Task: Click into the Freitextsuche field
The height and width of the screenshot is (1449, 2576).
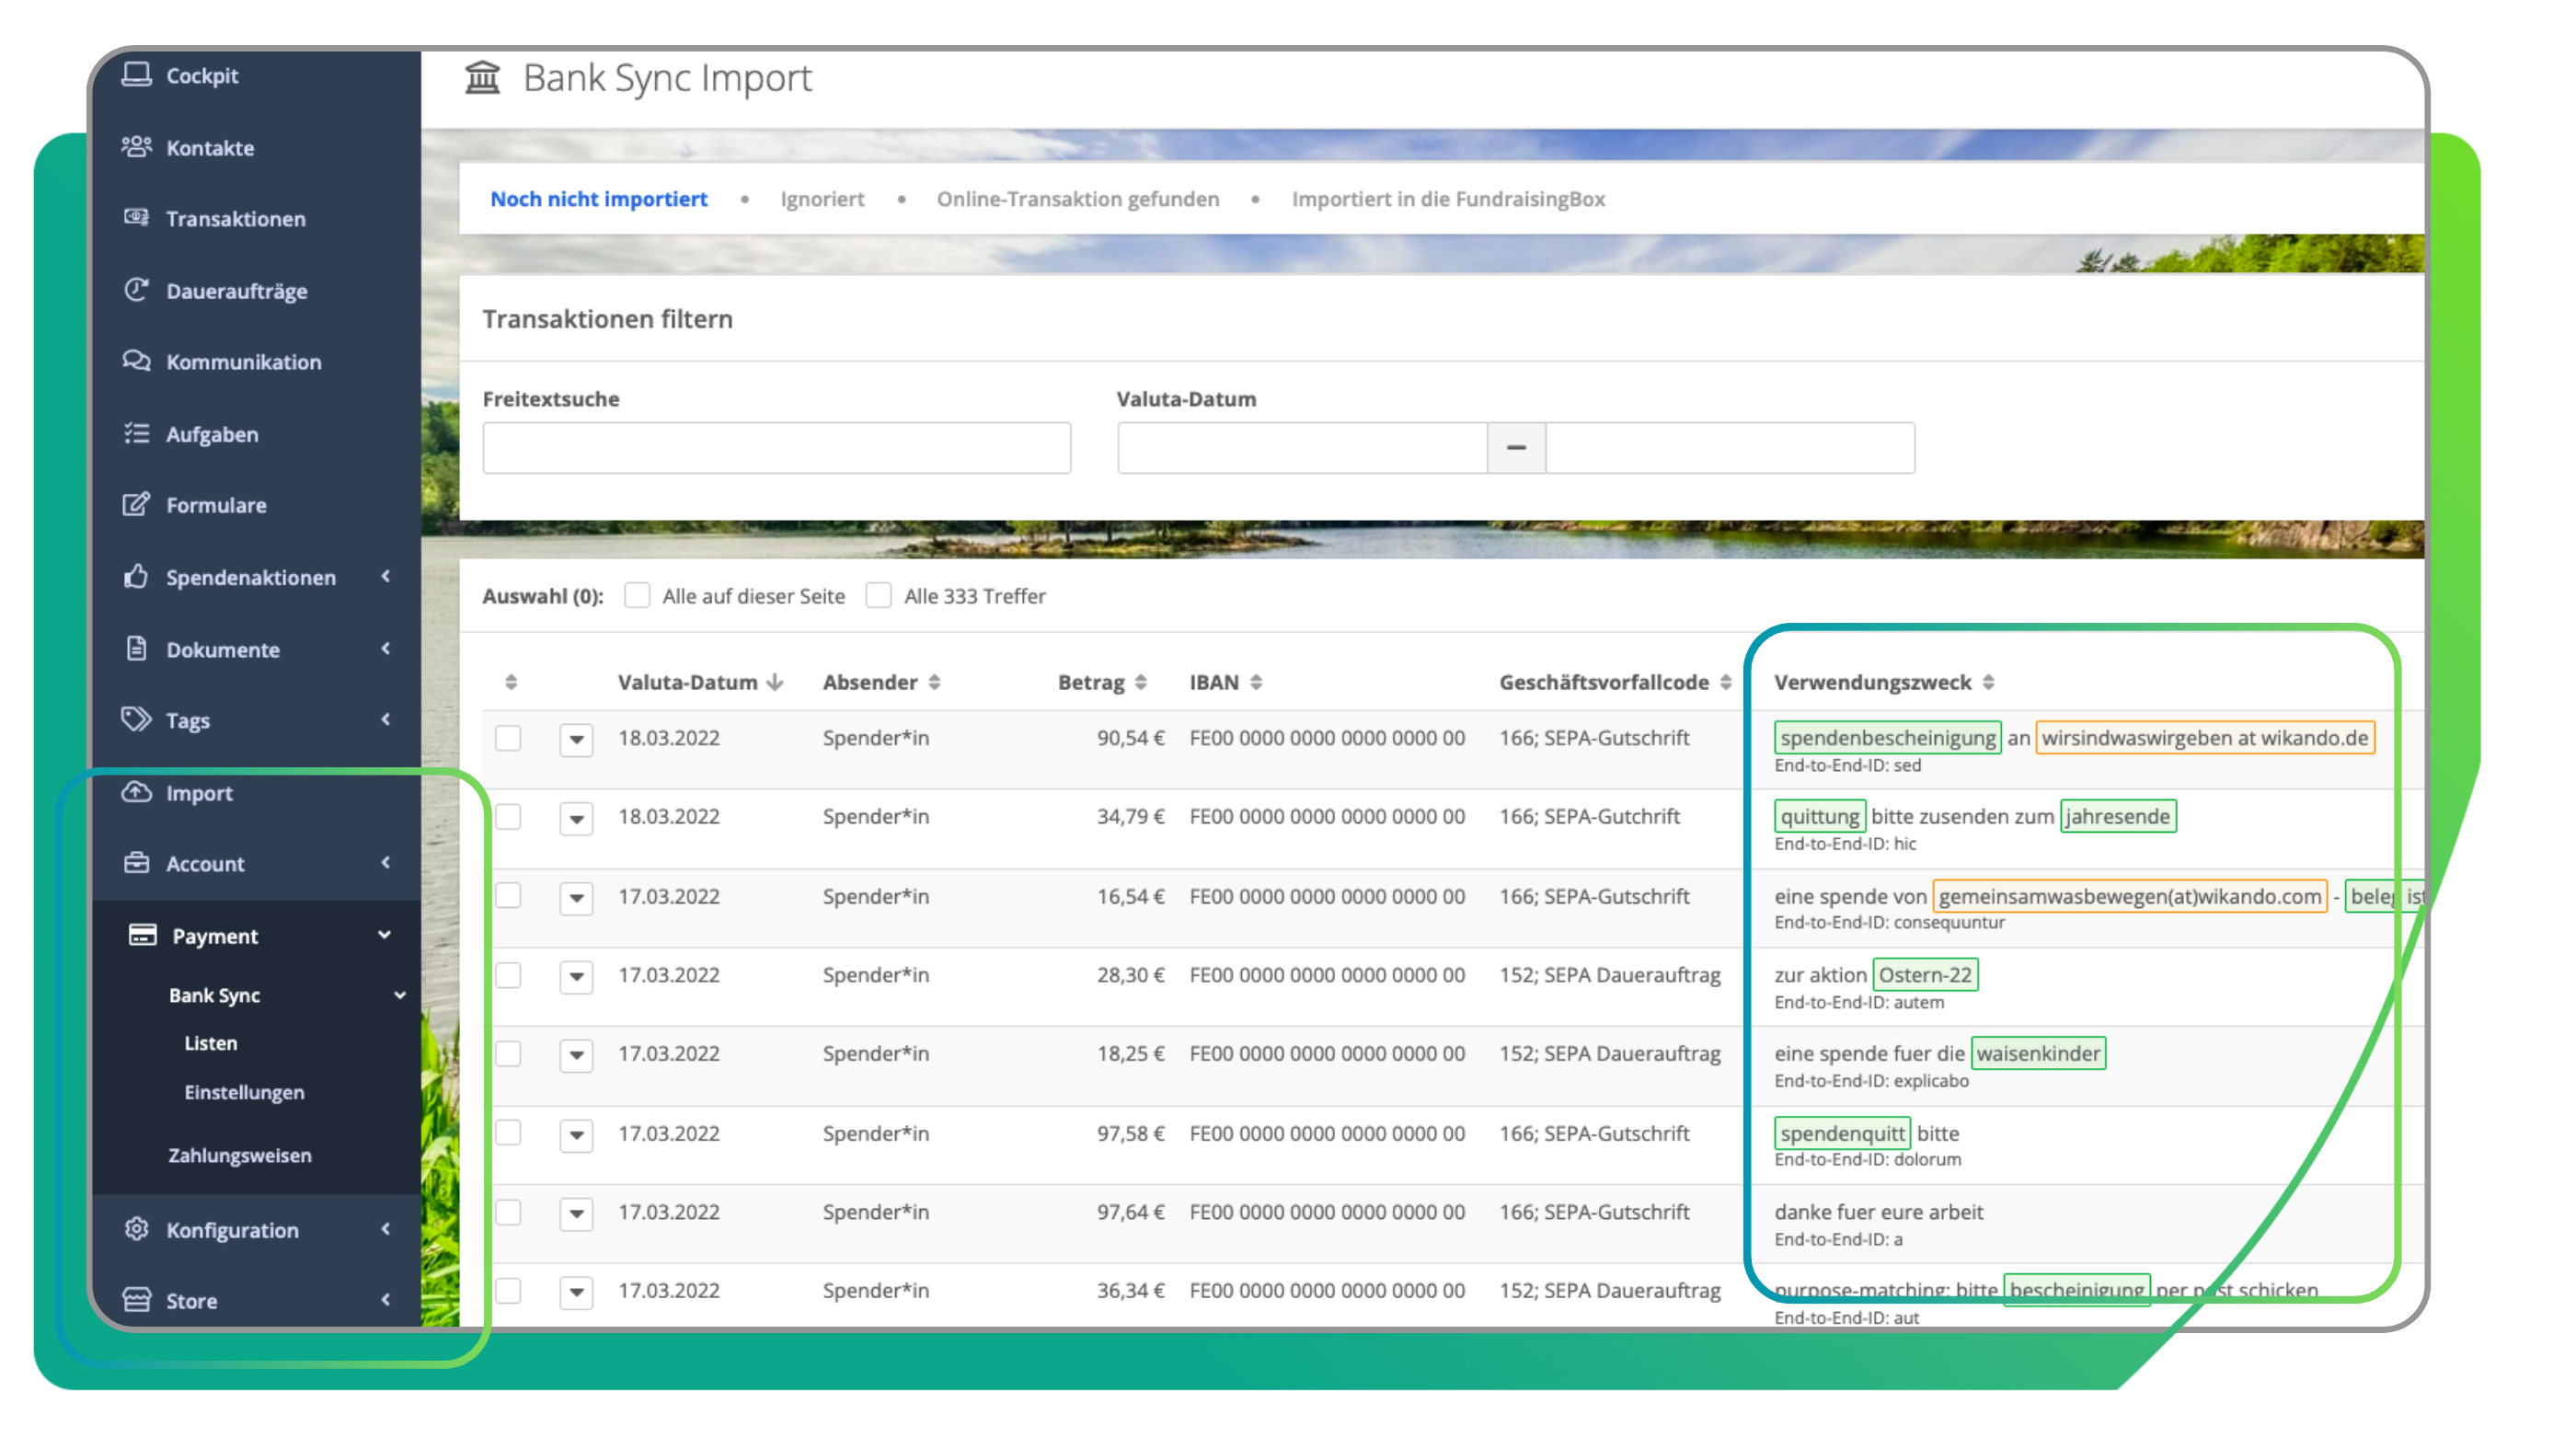Action: pyautogui.click(x=776, y=447)
